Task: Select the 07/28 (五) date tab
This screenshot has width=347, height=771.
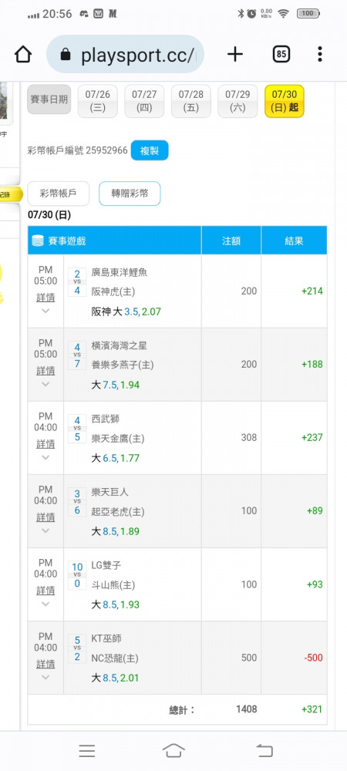Action: [x=190, y=101]
